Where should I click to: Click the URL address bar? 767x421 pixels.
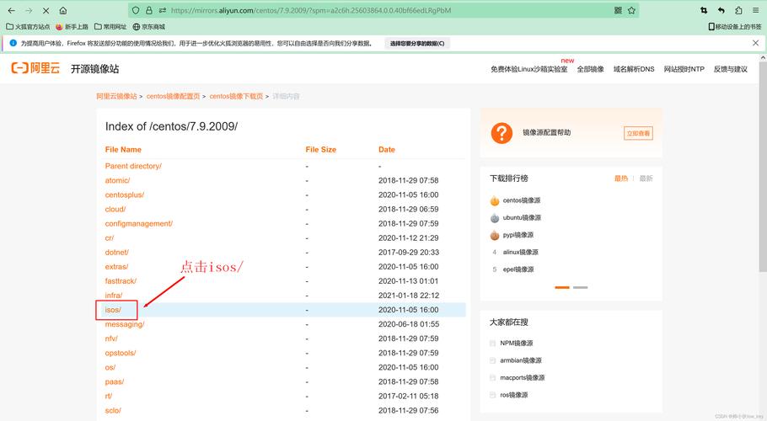pyautogui.click(x=383, y=10)
